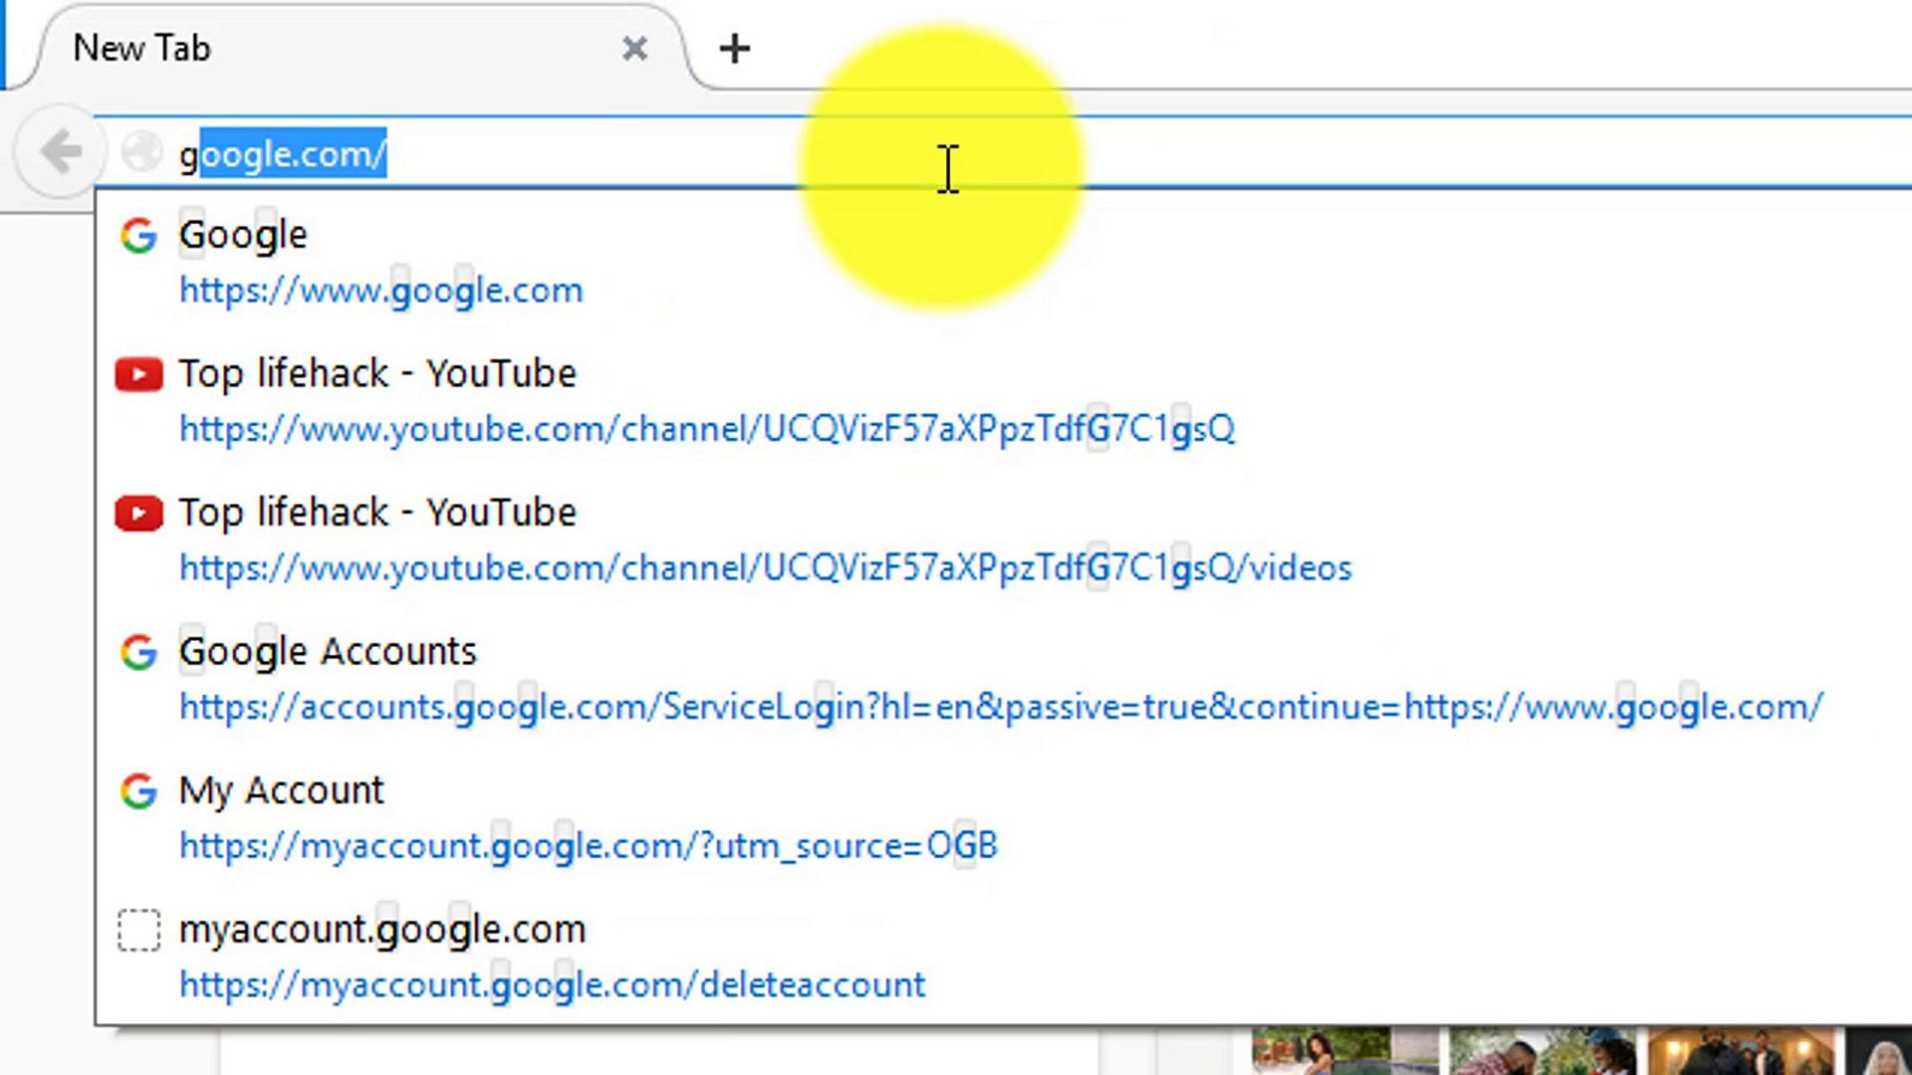Viewport: 1912px width, 1075px height.
Task: Click the address bar showing google.com
Action: [697, 154]
